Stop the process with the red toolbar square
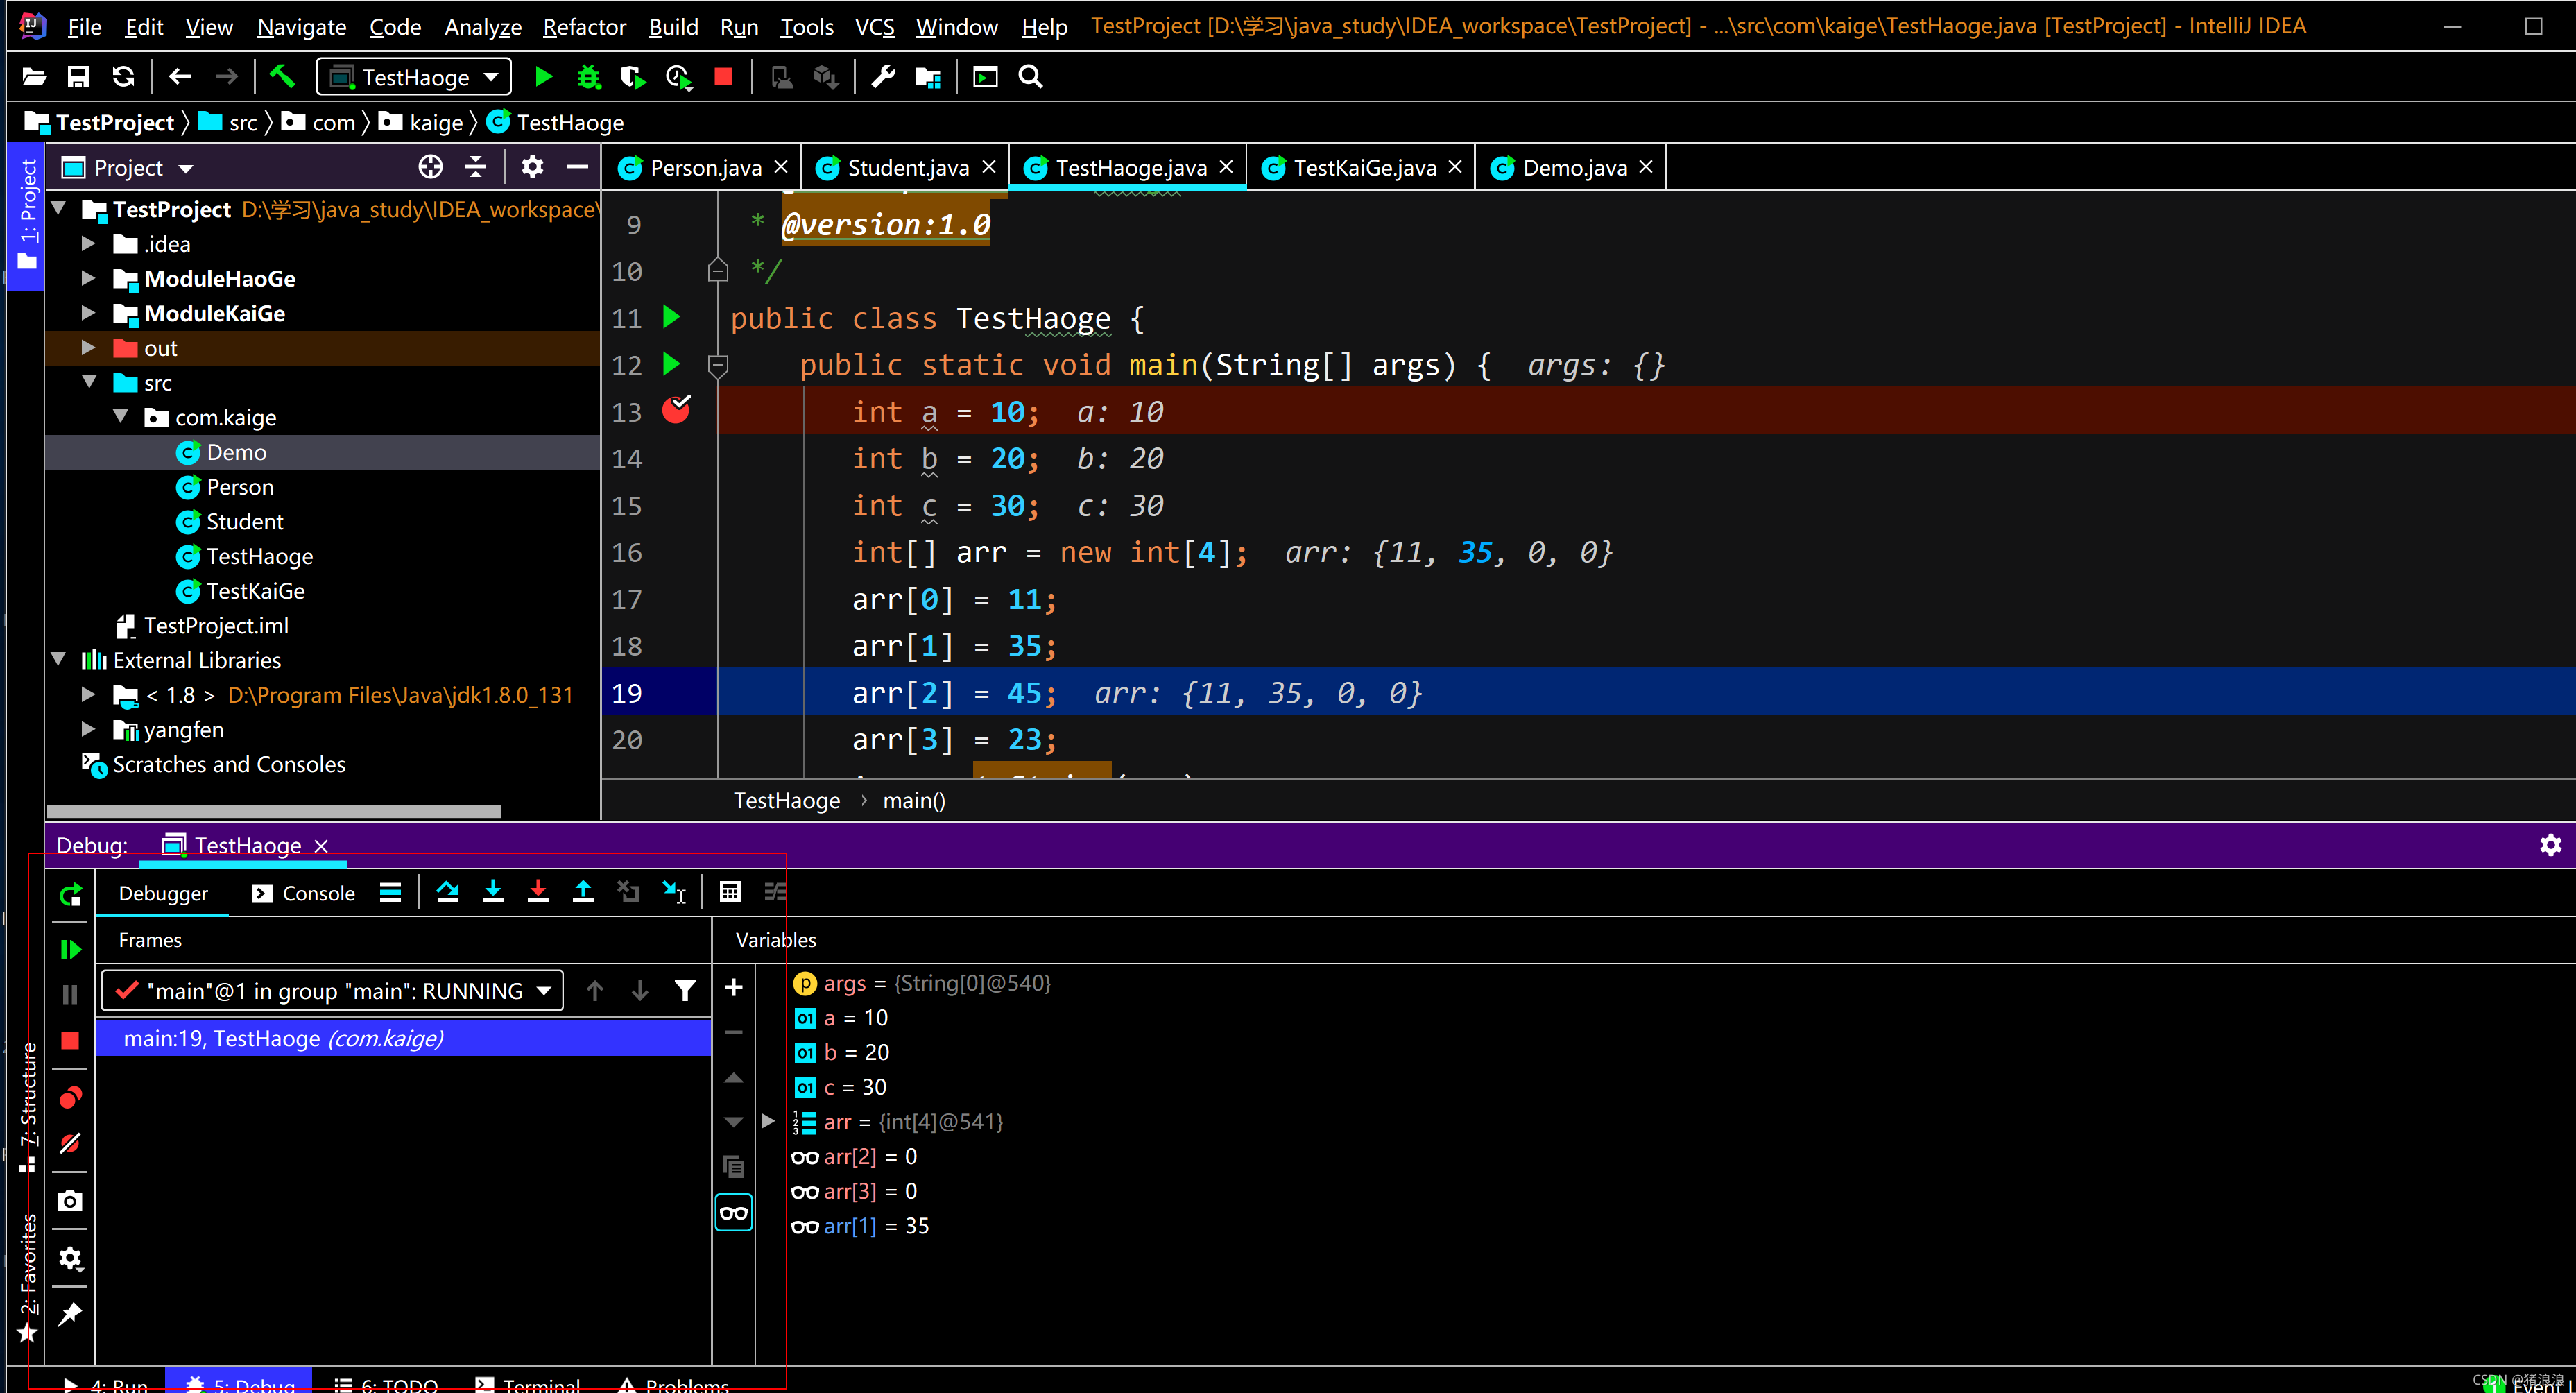 pos(724,77)
